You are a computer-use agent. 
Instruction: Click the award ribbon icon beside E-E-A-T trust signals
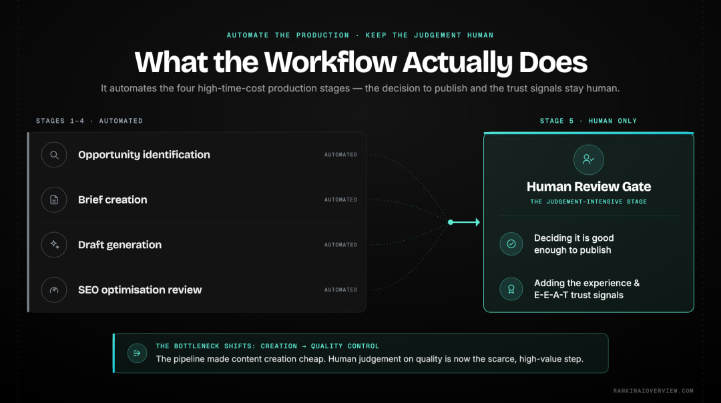[x=511, y=289]
